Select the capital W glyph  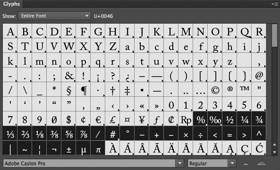(69, 45)
